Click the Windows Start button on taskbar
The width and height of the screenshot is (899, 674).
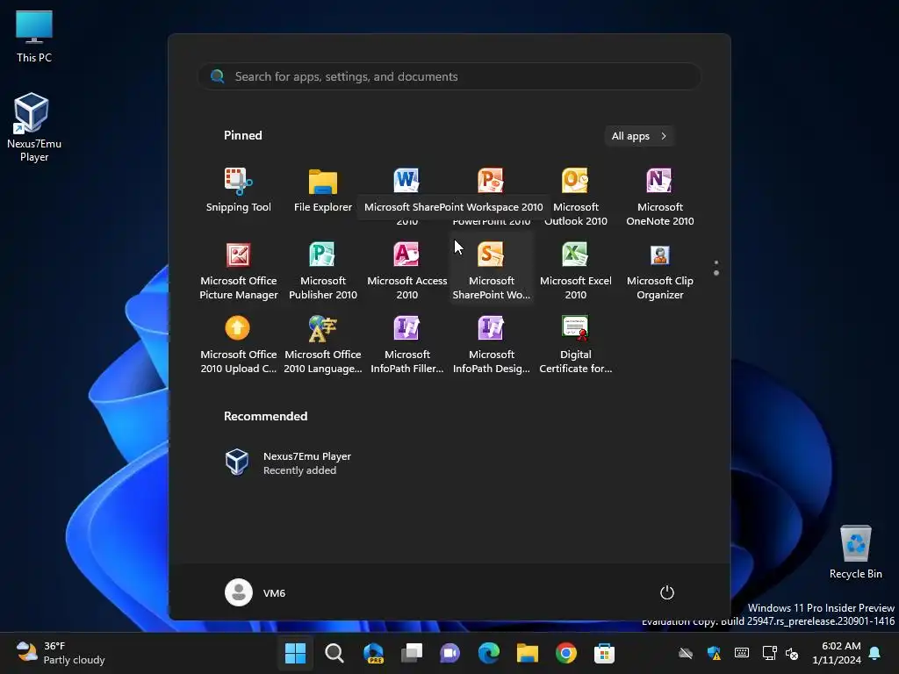click(295, 653)
